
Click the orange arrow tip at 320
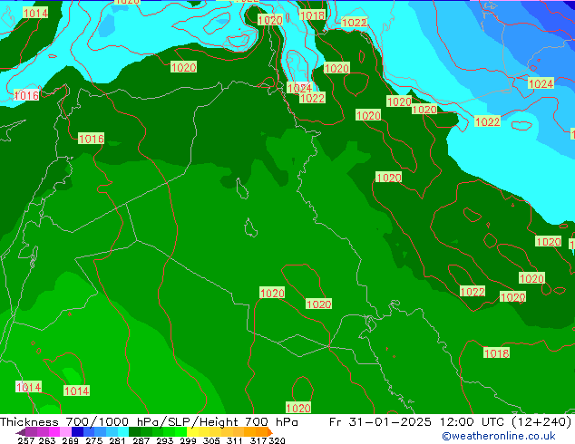pos(270,432)
